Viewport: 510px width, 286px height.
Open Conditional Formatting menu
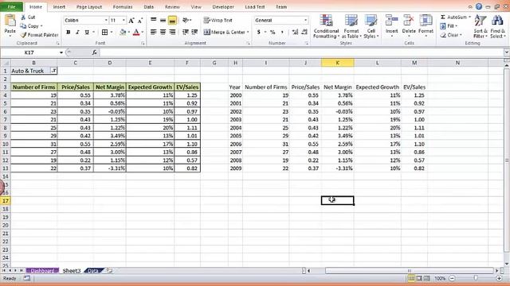[326, 26]
